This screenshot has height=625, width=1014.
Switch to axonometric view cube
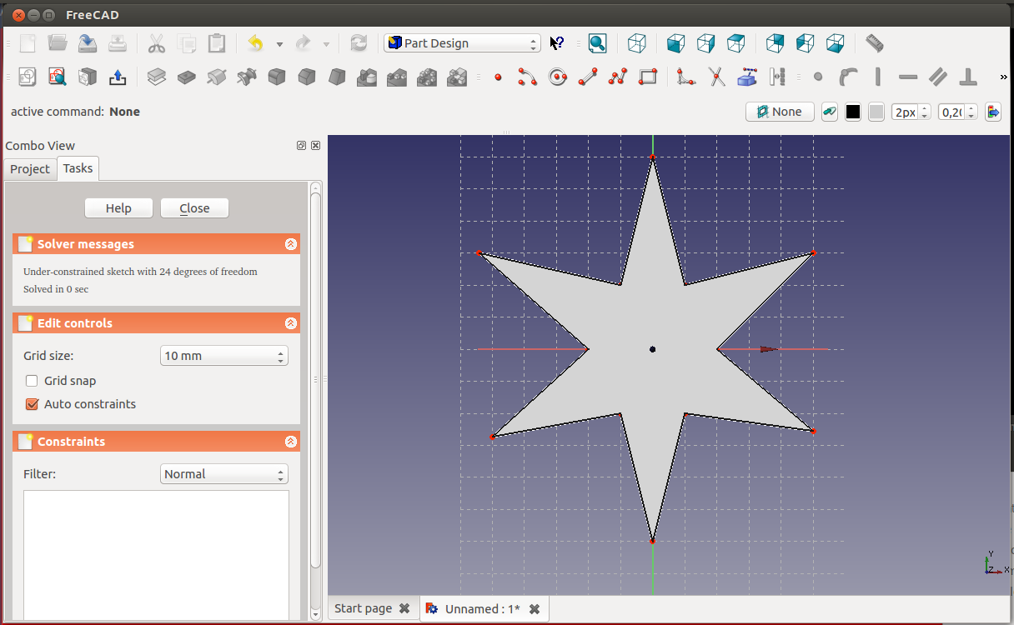(x=637, y=43)
